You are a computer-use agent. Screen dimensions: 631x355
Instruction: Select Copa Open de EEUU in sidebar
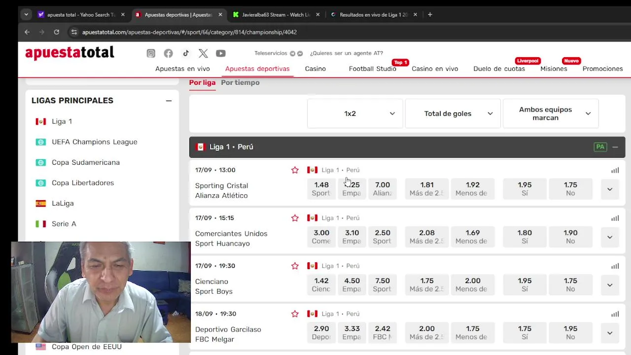(86, 347)
